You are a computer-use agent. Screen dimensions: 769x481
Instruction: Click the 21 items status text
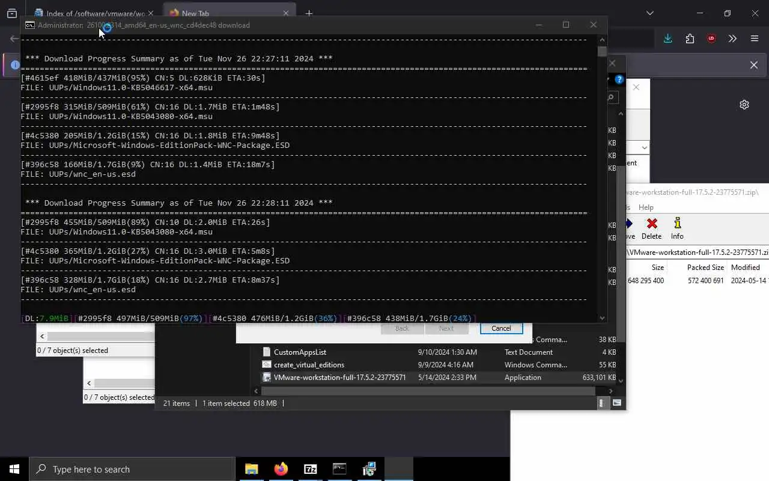tap(176, 403)
